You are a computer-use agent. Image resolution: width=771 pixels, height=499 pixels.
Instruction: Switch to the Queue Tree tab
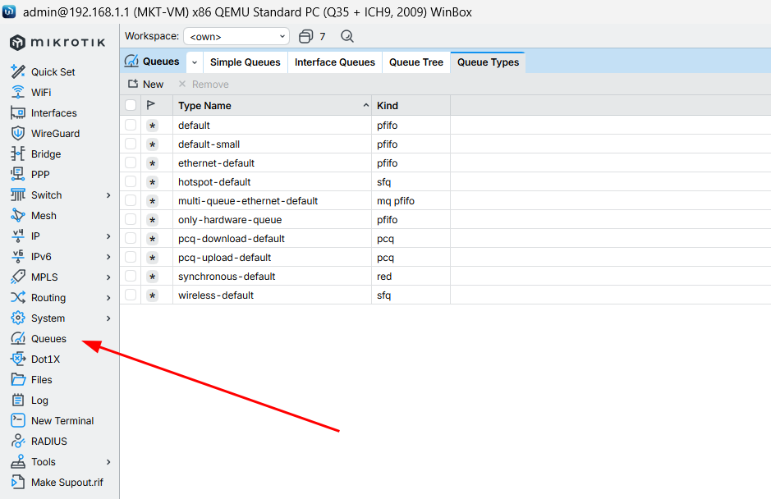415,62
